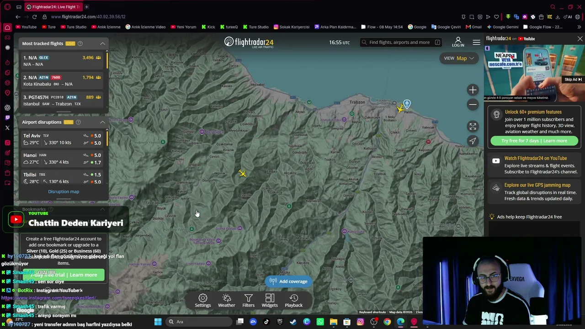This screenshot has width=585, height=329.
Task: Open a new browser tab
Action: (x=86, y=7)
